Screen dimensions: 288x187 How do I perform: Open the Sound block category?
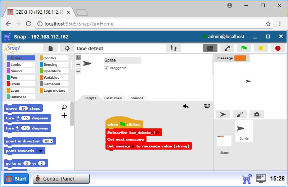click(21, 71)
